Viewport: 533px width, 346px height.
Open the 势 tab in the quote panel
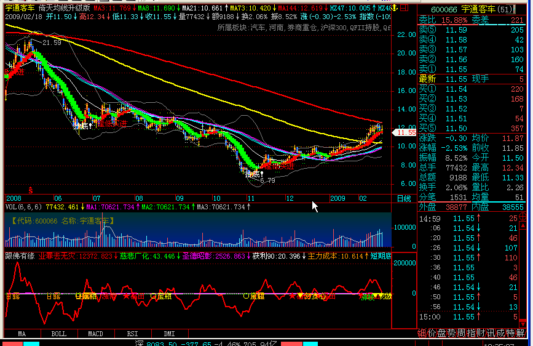451,333
